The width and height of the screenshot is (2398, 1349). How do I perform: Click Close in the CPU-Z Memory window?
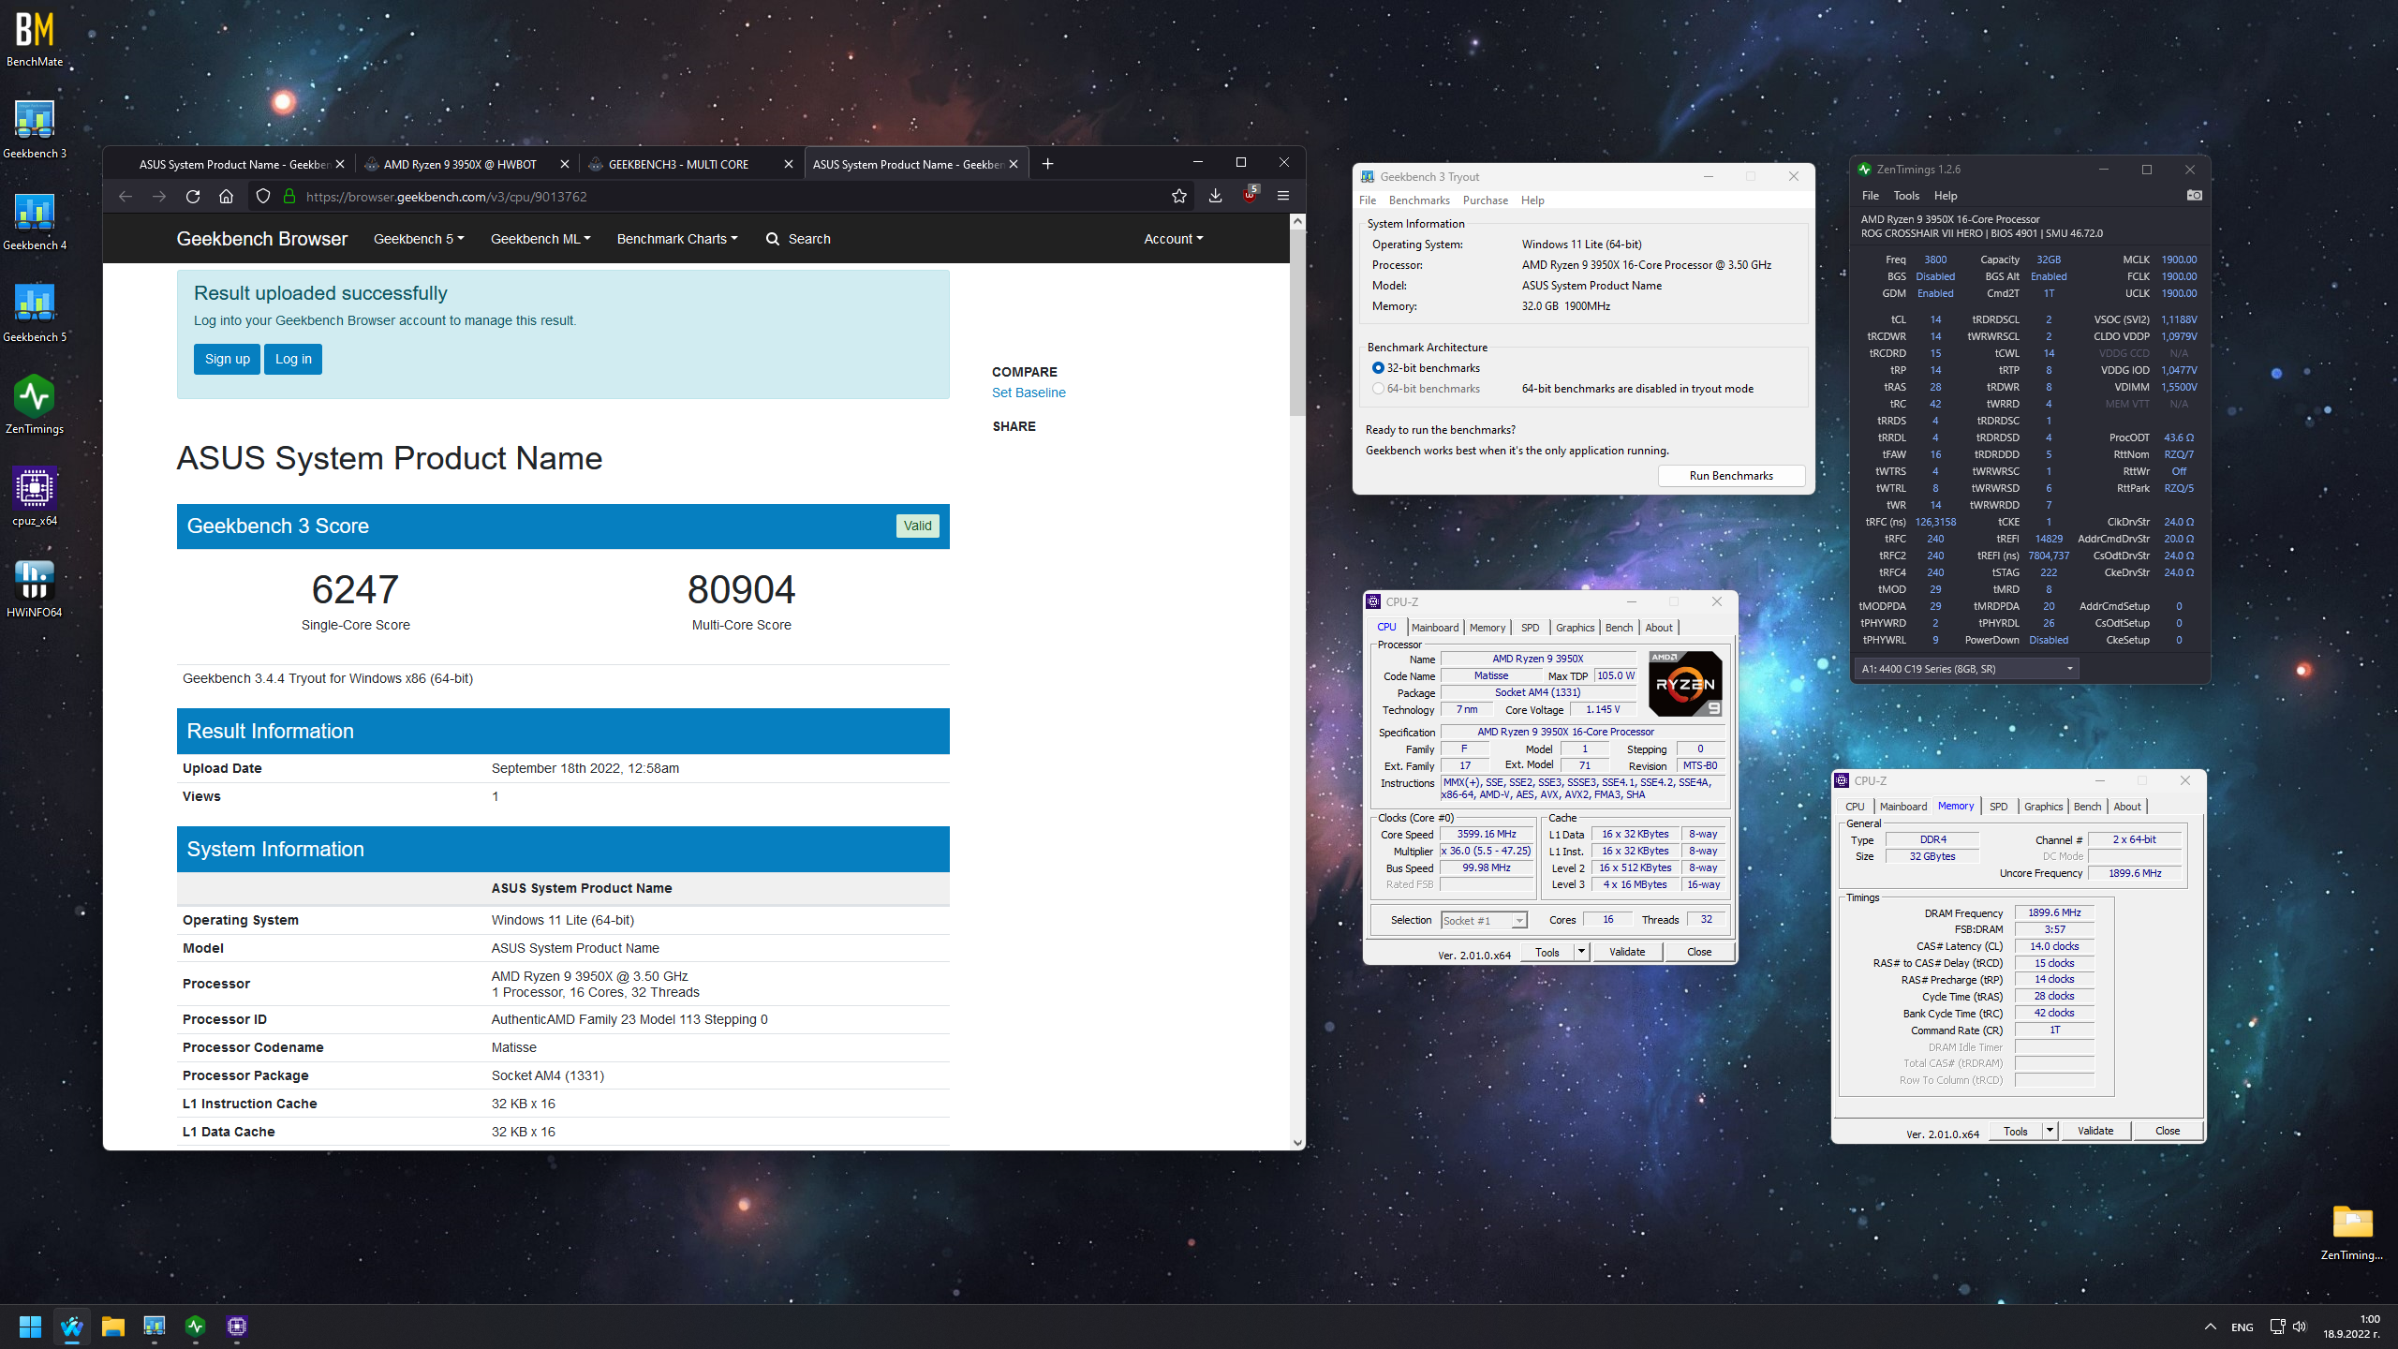pyautogui.click(x=2168, y=1131)
